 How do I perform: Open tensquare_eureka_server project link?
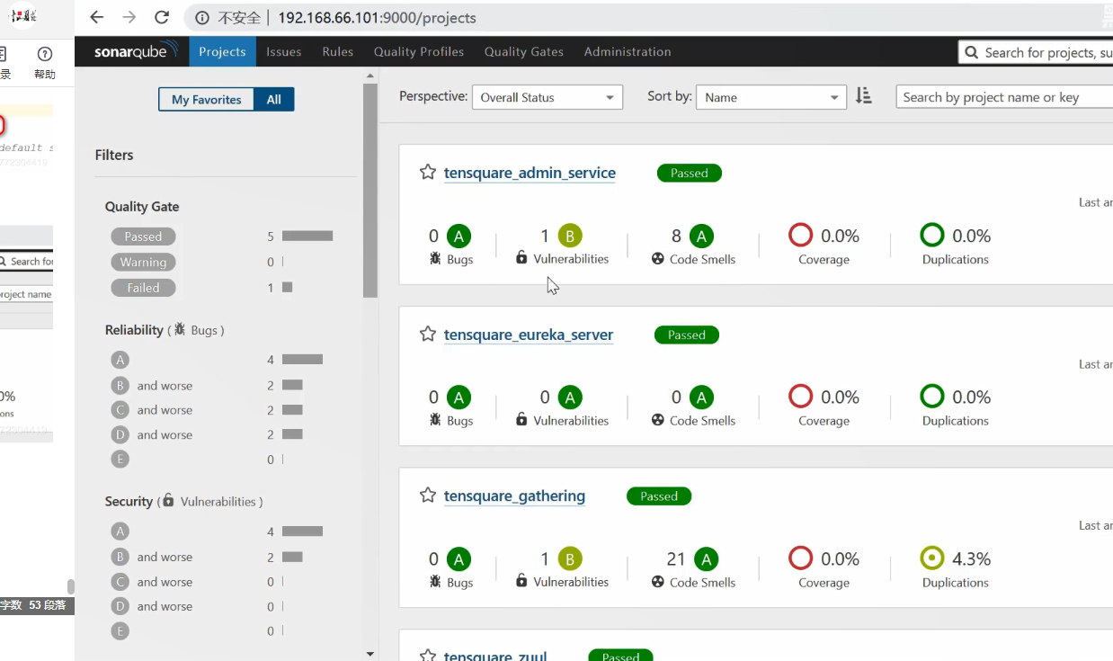coord(529,335)
